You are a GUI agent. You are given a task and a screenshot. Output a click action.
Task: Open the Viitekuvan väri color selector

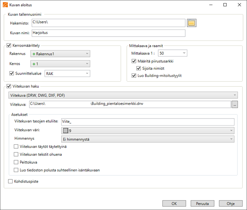pyautogui.click(x=148, y=130)
